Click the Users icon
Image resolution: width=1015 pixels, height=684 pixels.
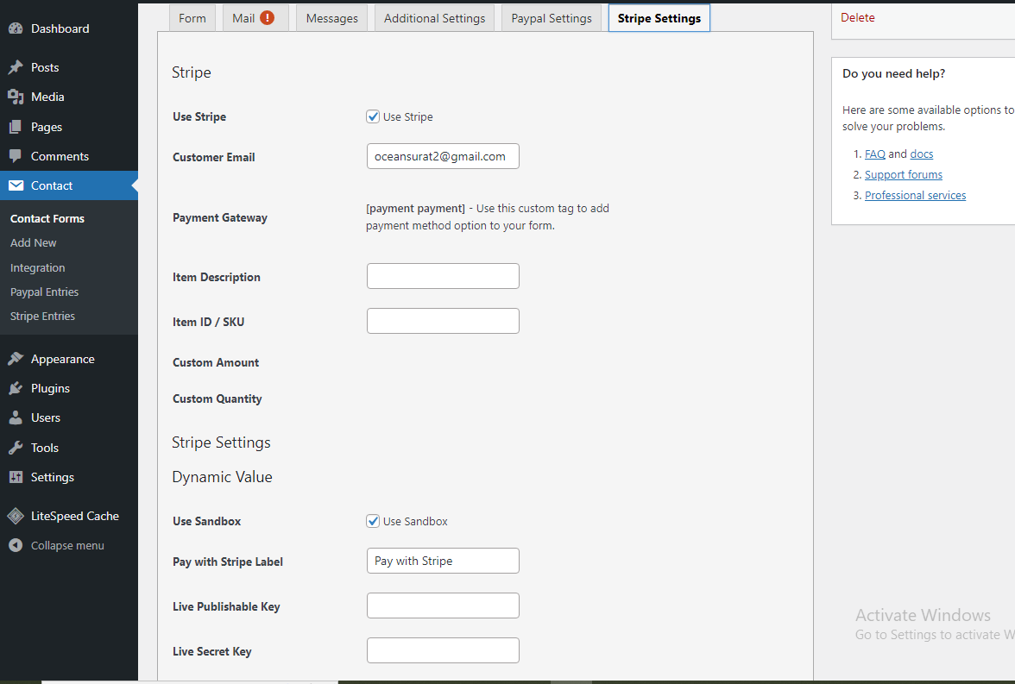point(17,417)
